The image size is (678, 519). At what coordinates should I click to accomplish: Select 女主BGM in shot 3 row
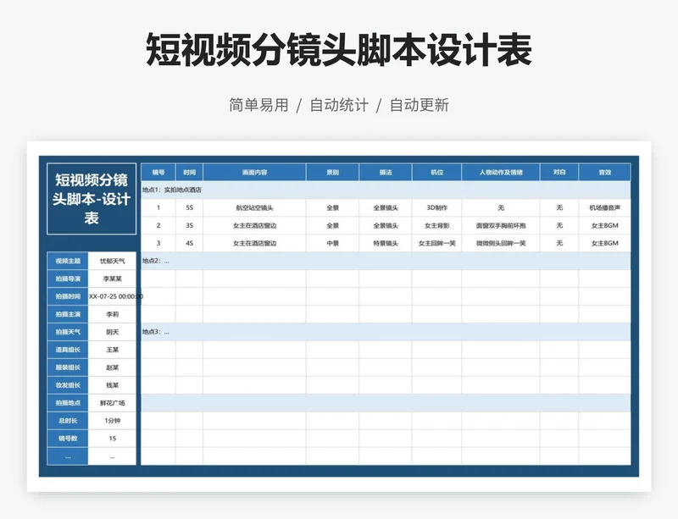[x=604, y=243]
